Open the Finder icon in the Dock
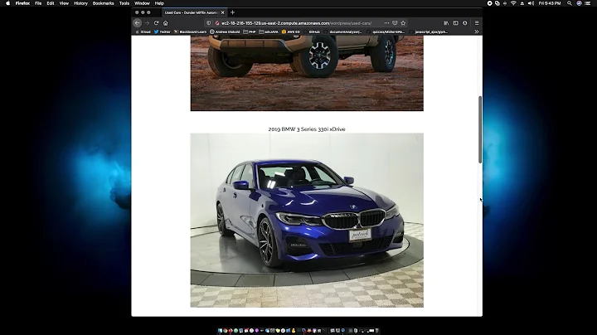Viewport: 597px width, 335px height. point(220,331)
